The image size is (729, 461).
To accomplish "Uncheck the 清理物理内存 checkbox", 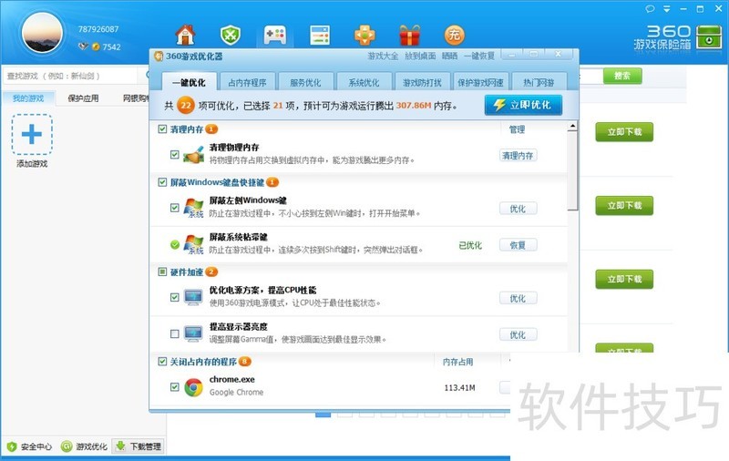I will [175, 155].
